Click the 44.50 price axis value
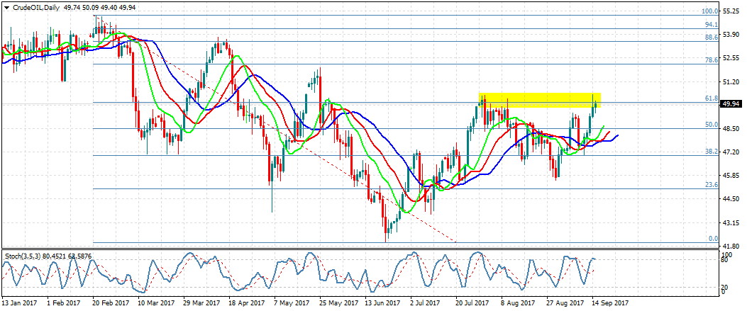The image size is (747, 311). click(x=732, y=198)
